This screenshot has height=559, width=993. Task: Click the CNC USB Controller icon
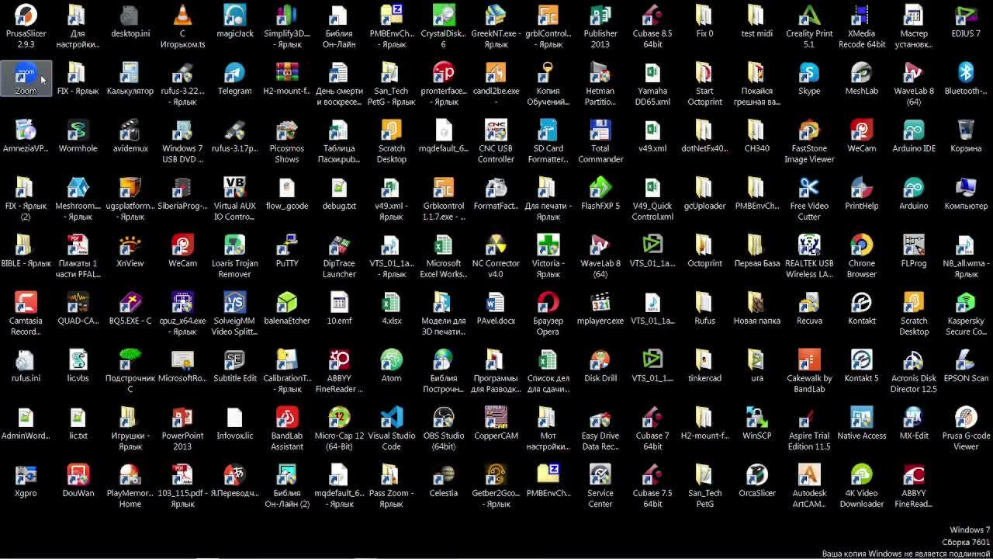(496, 130)
